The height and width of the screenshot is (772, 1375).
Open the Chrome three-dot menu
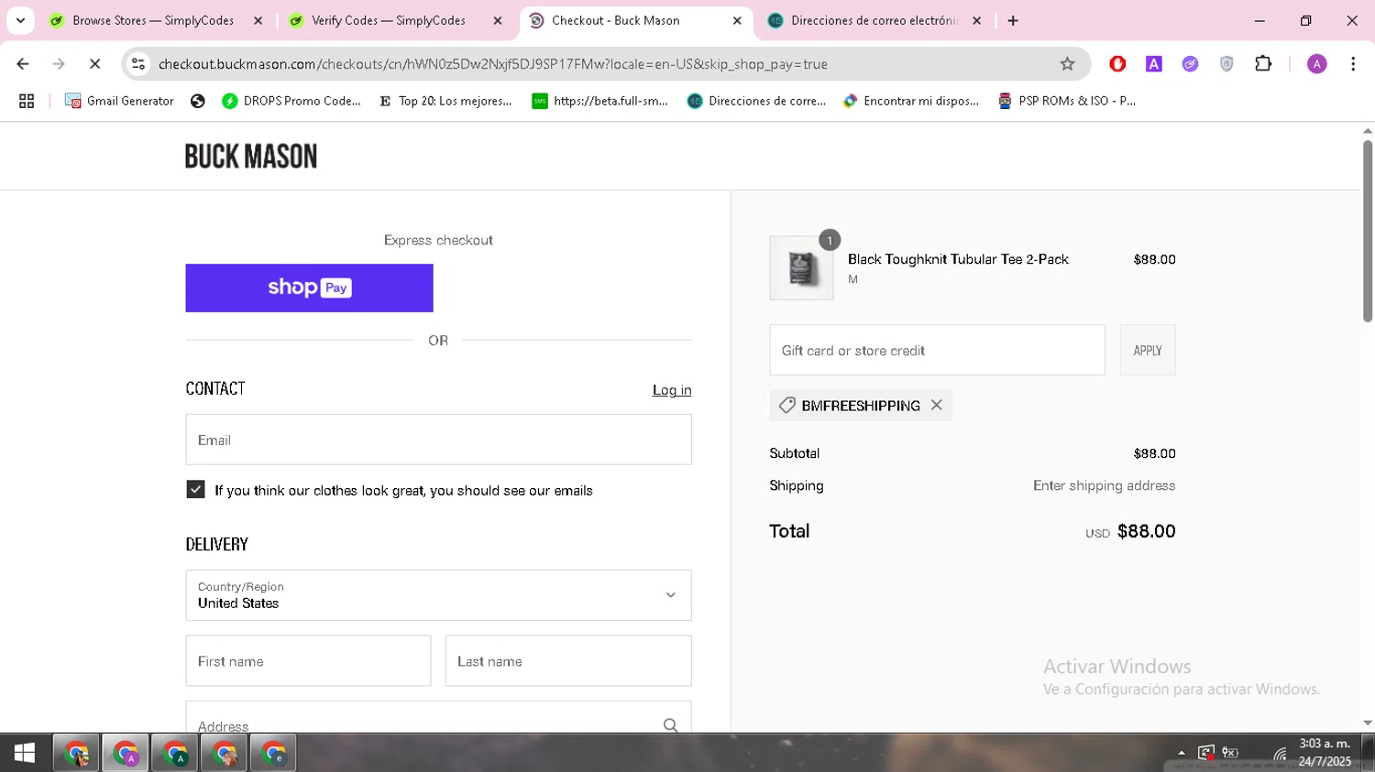click(x=1353, y=64)
